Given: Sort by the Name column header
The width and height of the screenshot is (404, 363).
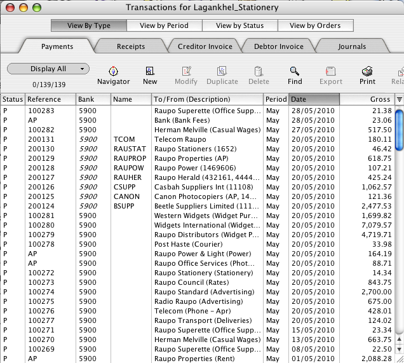Looking at the screenshot, I should click(131, 99).
